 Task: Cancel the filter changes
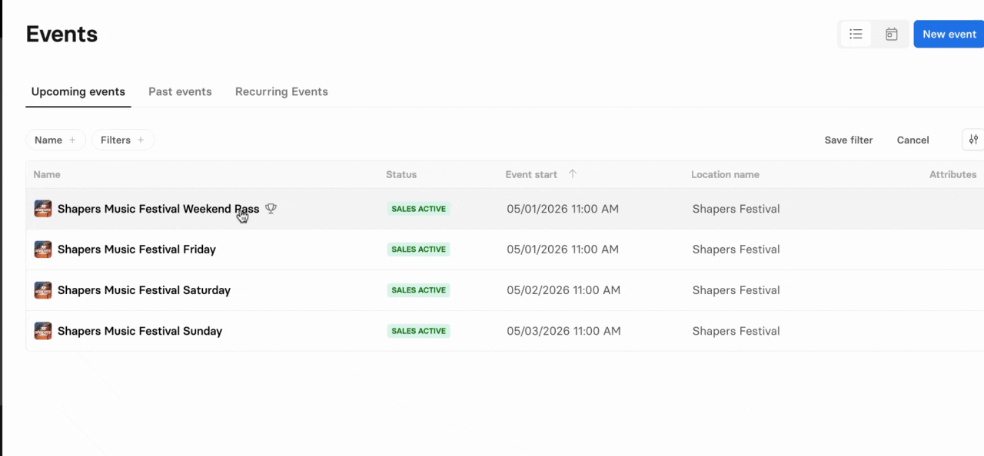913,140
